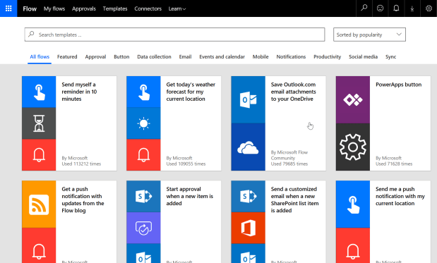The width and height of the screenshot is (437, 263).
Task: Click the button-tap icon on current location card
Action: coord(353,204)
